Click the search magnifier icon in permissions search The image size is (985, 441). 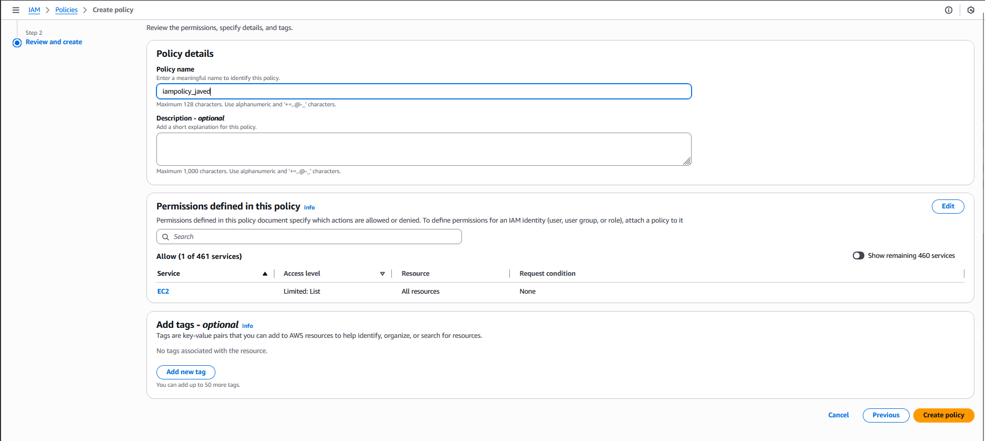coord(165,237)
